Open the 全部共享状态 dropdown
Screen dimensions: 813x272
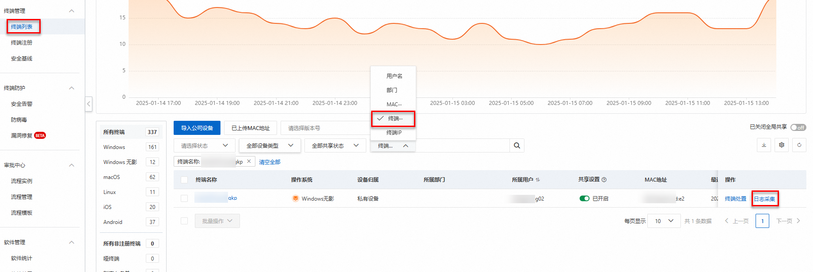335,145
